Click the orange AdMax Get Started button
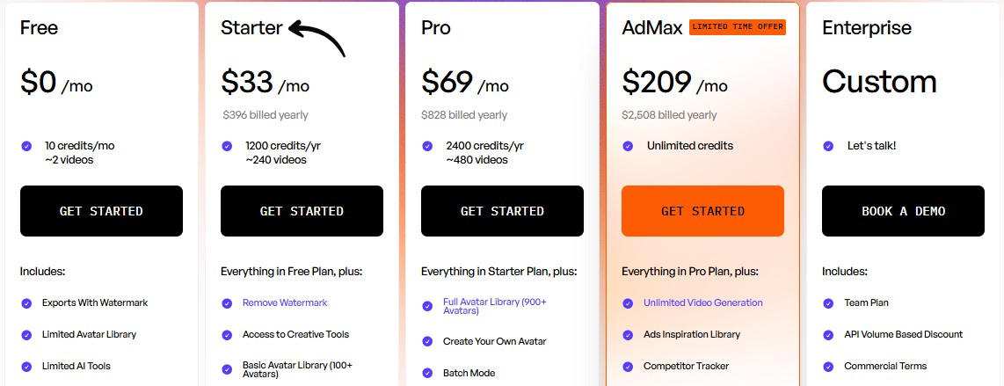Screen dimensions: 1004x386 coord(702,211)
